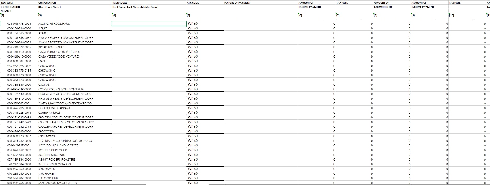Select WI160 code in LD FOOD HUB row
490x185 pixels.
205,178
